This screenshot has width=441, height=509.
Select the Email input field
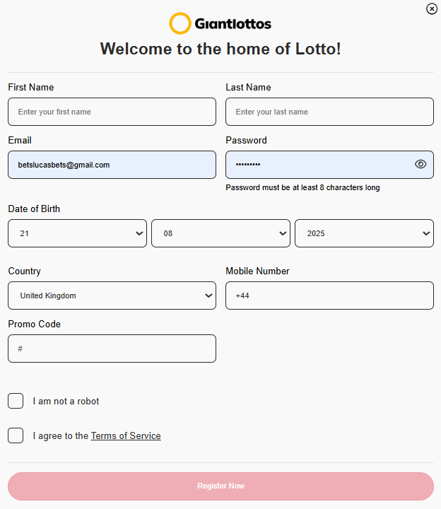(112, 165)
